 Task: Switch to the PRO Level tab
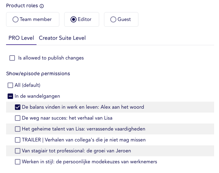pos(21,38)
